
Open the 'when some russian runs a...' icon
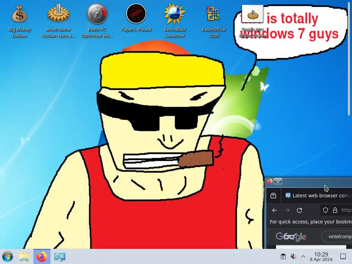point(58,21)
